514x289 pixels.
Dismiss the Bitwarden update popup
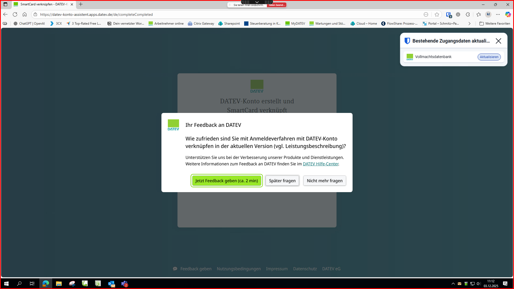click(498, 41)
